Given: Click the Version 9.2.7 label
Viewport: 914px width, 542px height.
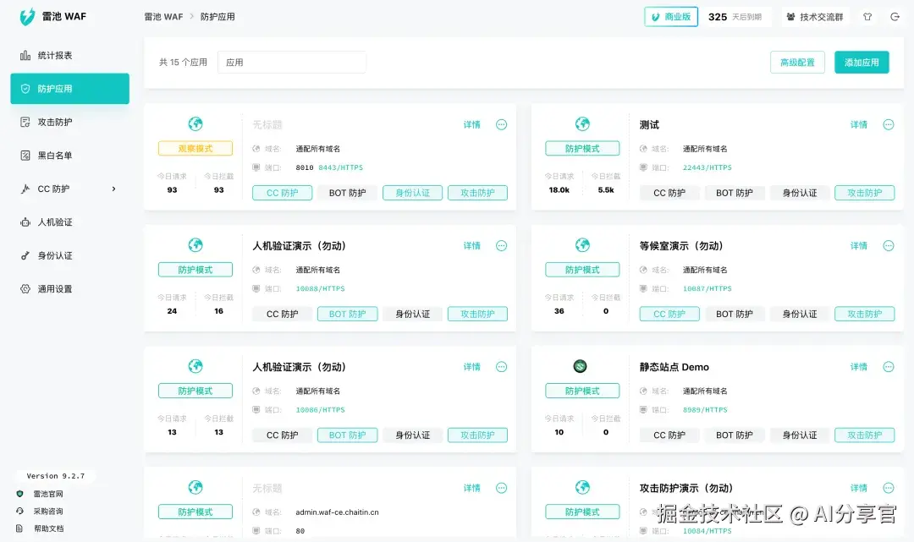Looking at the screenshot, I should [x=55, y=476].
